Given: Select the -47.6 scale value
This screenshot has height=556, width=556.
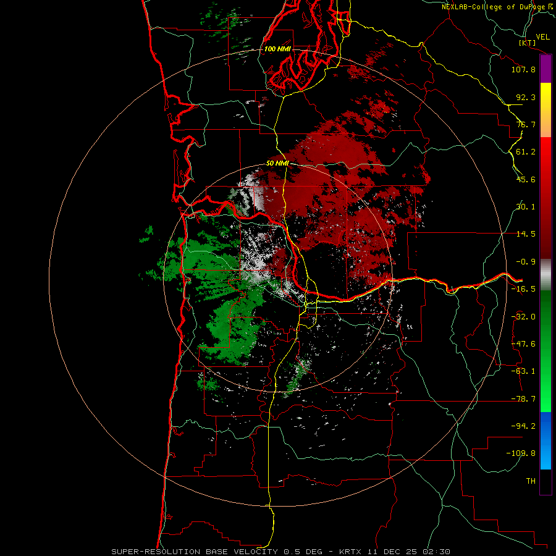Looking at the screenshot, I should (x=523, y=344).
